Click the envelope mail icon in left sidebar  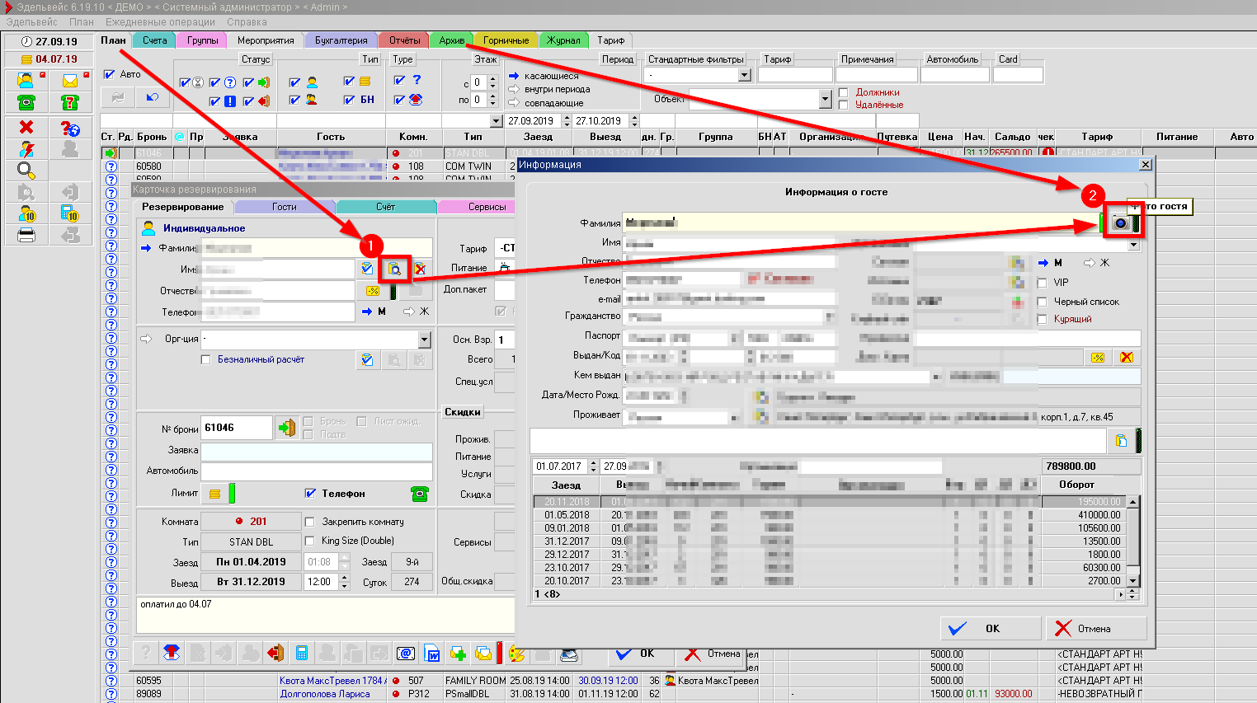pos(70,80)
